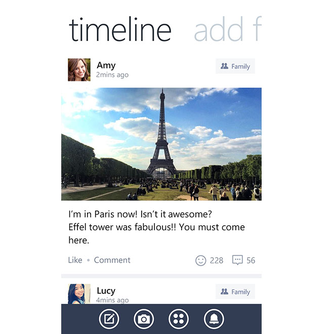
Task: Open Lucy's Family group label
Action: [x=235, y=291]
